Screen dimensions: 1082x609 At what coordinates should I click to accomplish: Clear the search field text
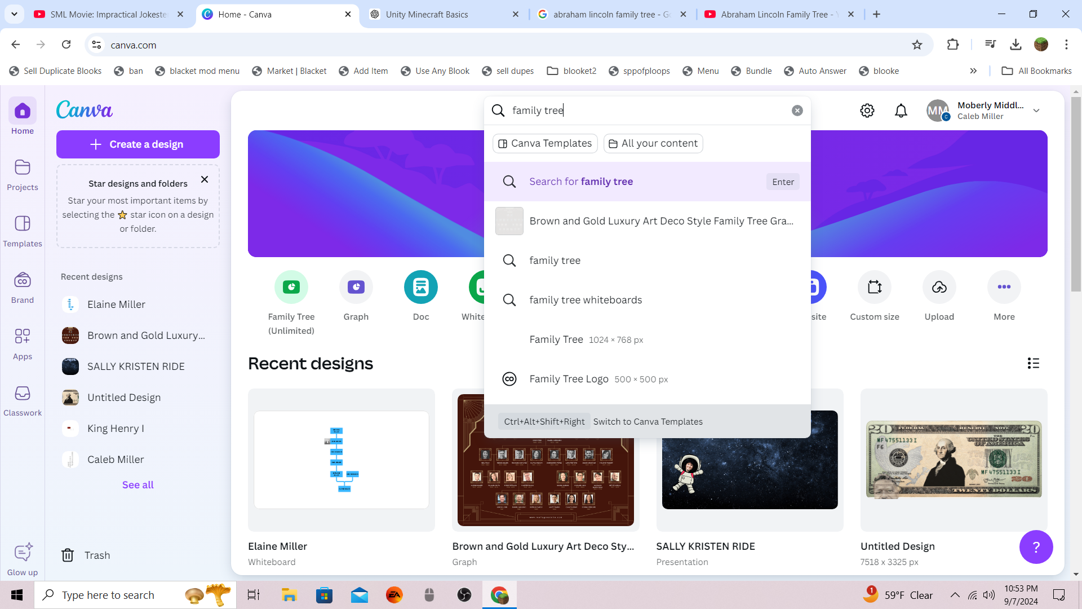click(797, 111)
